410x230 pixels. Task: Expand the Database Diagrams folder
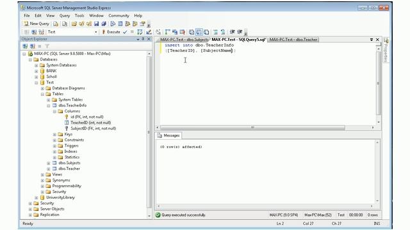click(x=42, y=88)
